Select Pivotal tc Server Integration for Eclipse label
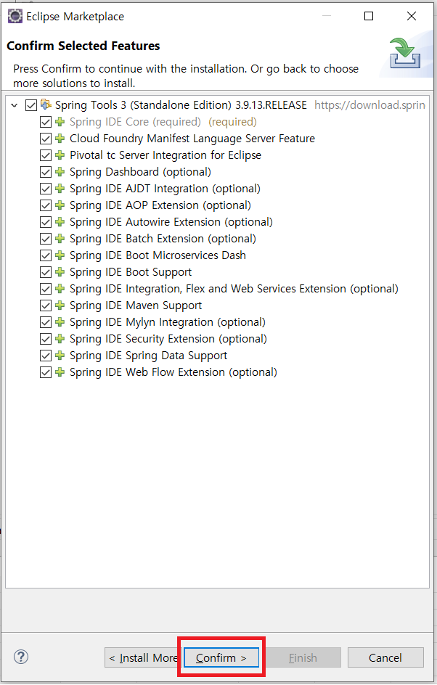Viewport: 437px width, 685px height. point(166,155)
